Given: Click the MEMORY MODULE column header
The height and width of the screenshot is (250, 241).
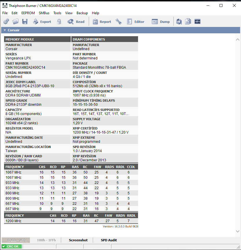Looking at the screenshot, I should 37,39.
